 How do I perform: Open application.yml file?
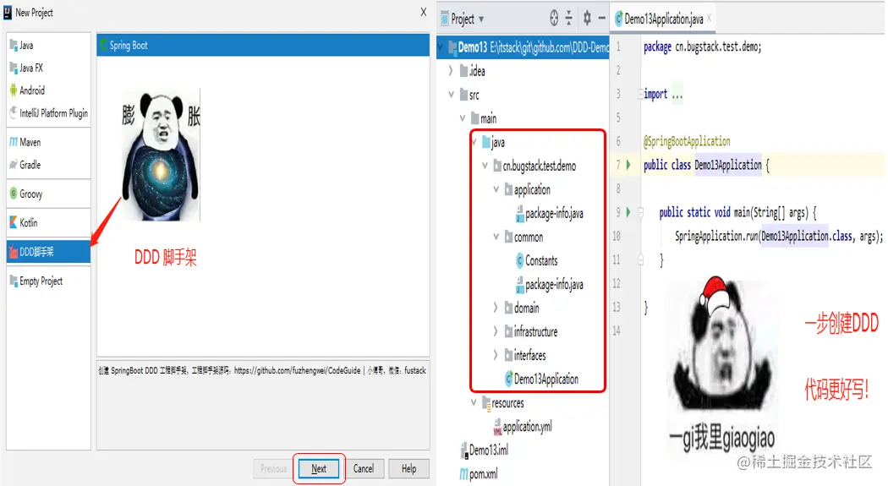click(522, 427)
